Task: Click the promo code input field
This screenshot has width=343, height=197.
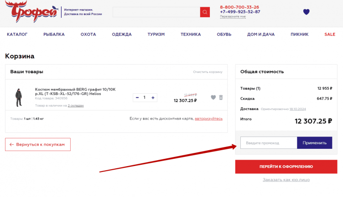Action: tap(269, 143)
